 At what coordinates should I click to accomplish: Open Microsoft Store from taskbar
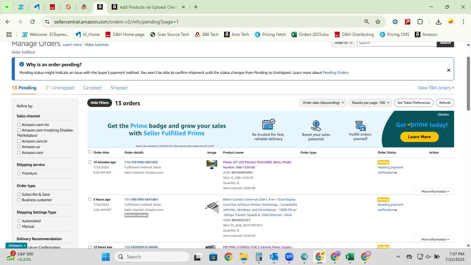[213, 257]
